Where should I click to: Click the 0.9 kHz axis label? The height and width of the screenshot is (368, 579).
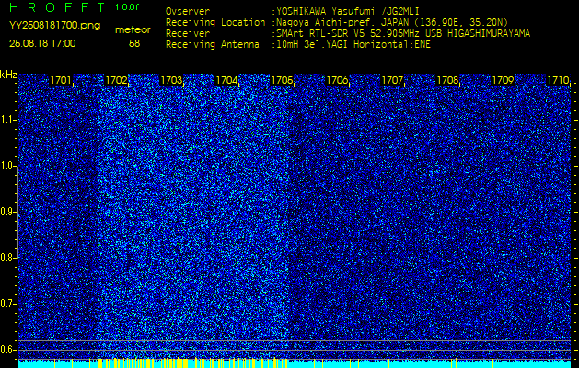click(x=7, y=212)
